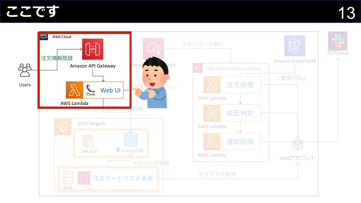Click the 社内Slack caption
Image resolution: width=361 pixels, height=203 pixels.
click(x=338, y=53)
